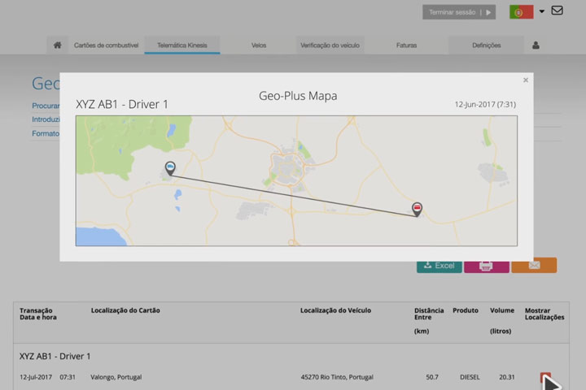The image size is (586, 390).
Task: Click the Home icon in navigation bar
Action: point(57,45)
